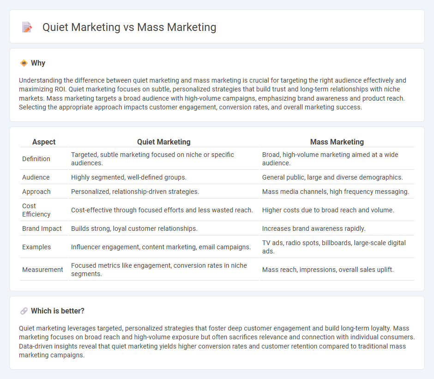
Task: Click the Brand Impact row label
Action: pyautogui.click(x=42, y=229)
